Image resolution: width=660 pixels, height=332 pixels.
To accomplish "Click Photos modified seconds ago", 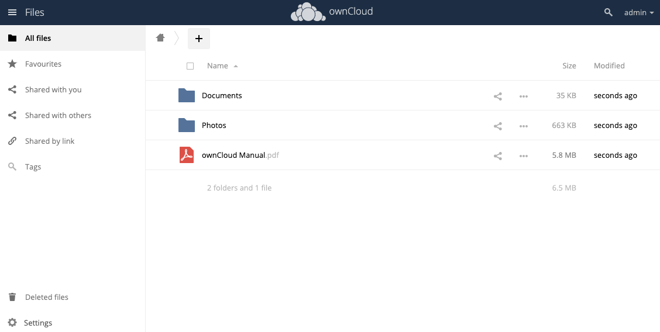I will click(616, 125).
